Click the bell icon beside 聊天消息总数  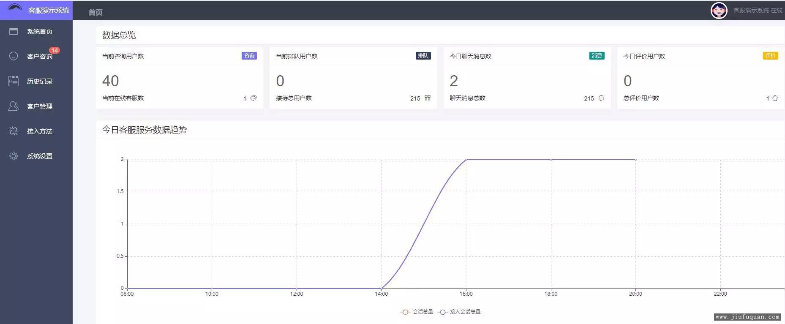(x=601, y=98)
